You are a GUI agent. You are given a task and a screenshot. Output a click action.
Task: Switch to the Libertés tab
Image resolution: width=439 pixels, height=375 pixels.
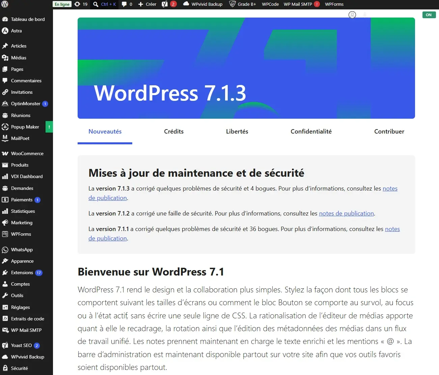pos(237,132)
